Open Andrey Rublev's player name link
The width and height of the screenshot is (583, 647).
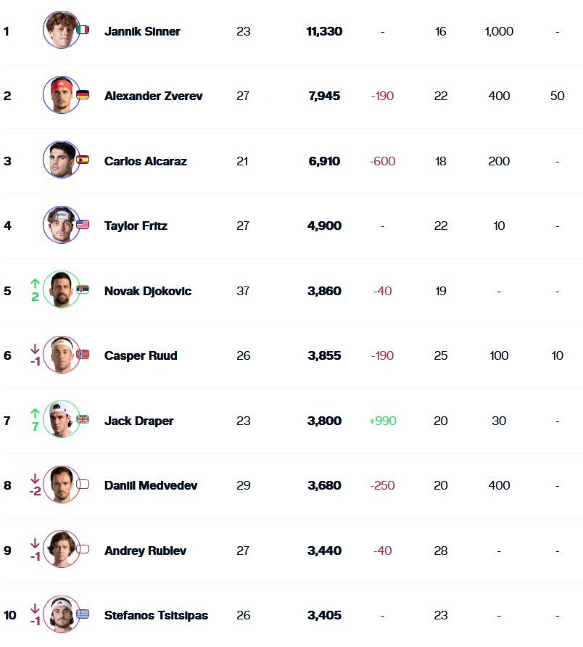tap(145, 551)
